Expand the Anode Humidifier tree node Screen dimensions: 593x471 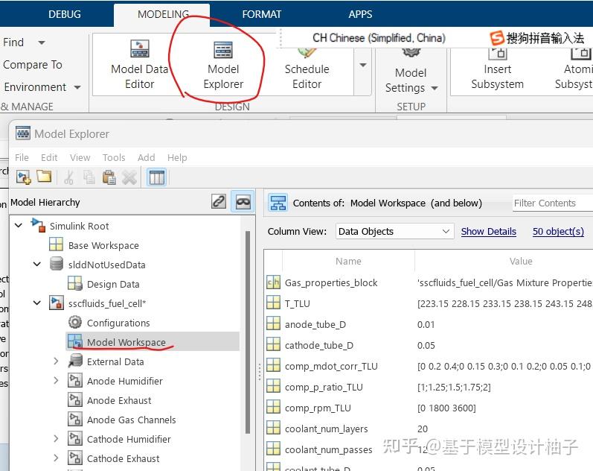[x=56, y=380]
